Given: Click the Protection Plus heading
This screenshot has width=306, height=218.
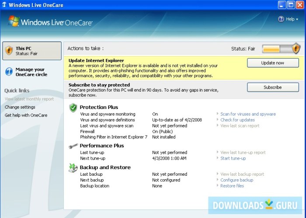Looking at the screenshot, I should [99, 107].
